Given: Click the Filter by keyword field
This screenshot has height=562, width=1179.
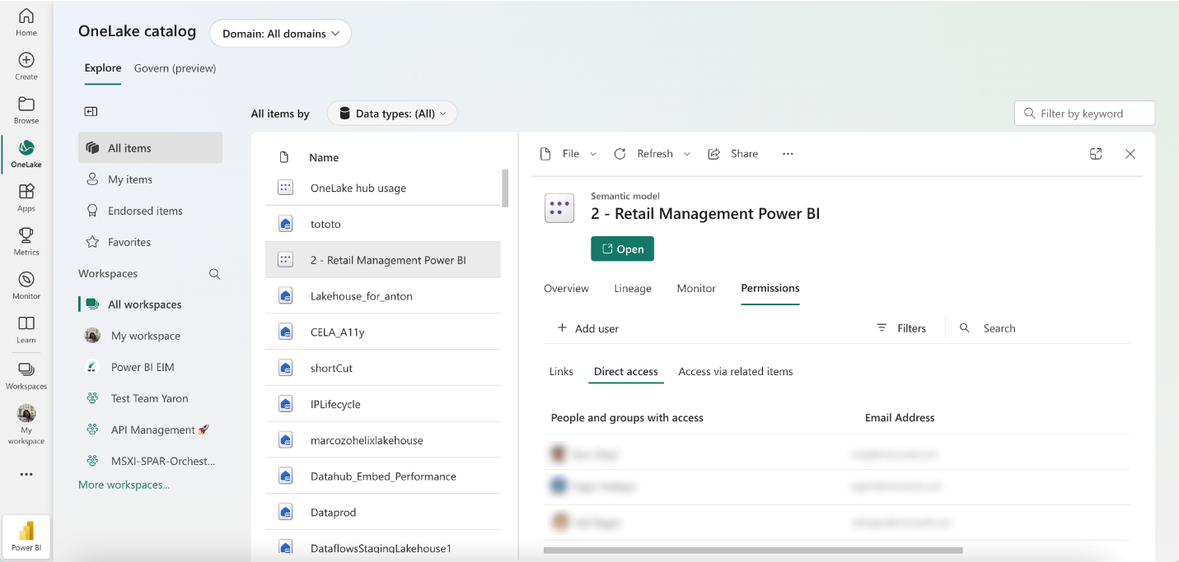Looking at the screenshot, I should [1084, 114].
